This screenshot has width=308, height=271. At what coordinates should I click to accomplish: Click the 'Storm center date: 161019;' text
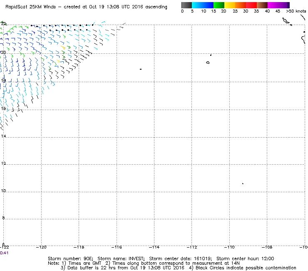pyautogui.click(x=180, y=258)
